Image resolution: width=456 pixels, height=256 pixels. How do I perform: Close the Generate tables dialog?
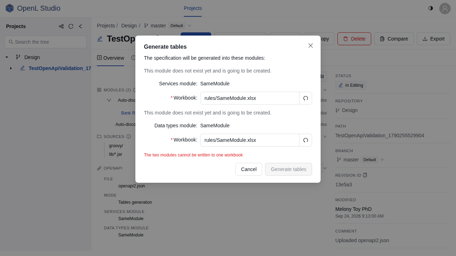[x=311, y=46]
